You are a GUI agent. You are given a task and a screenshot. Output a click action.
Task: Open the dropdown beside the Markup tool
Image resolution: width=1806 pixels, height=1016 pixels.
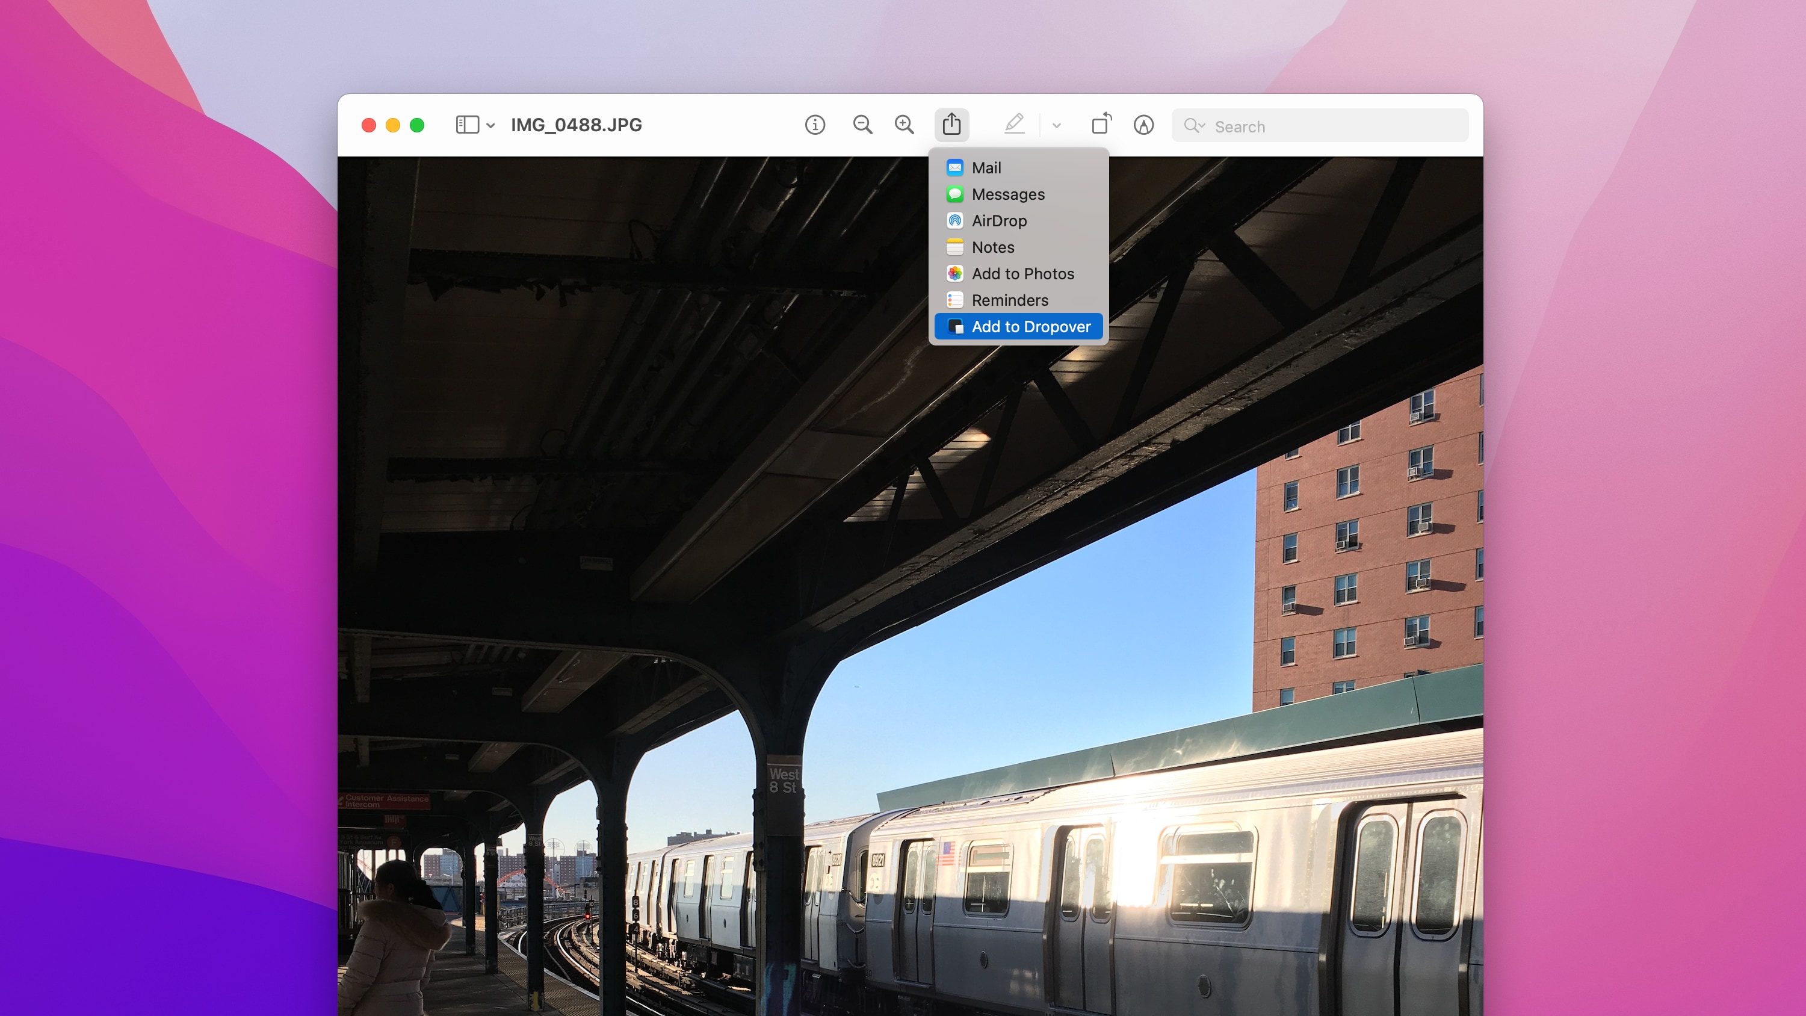click(1056, 125)
